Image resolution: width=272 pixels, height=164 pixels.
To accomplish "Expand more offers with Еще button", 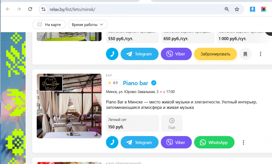I will tap(172, 123).
